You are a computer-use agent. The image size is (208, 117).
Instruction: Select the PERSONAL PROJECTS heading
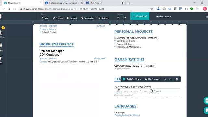[134, 32]
